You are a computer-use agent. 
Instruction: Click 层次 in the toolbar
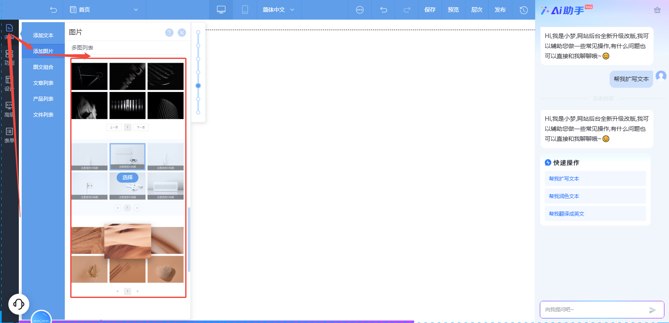pos(477,10)
